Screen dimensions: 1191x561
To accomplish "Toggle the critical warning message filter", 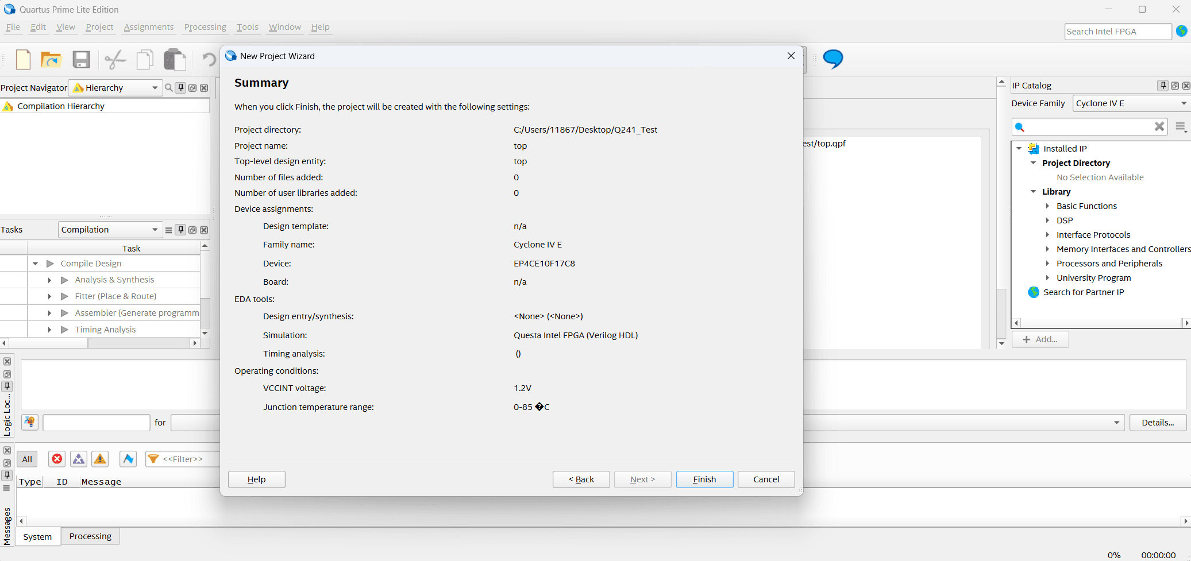I will pos(79,459).
